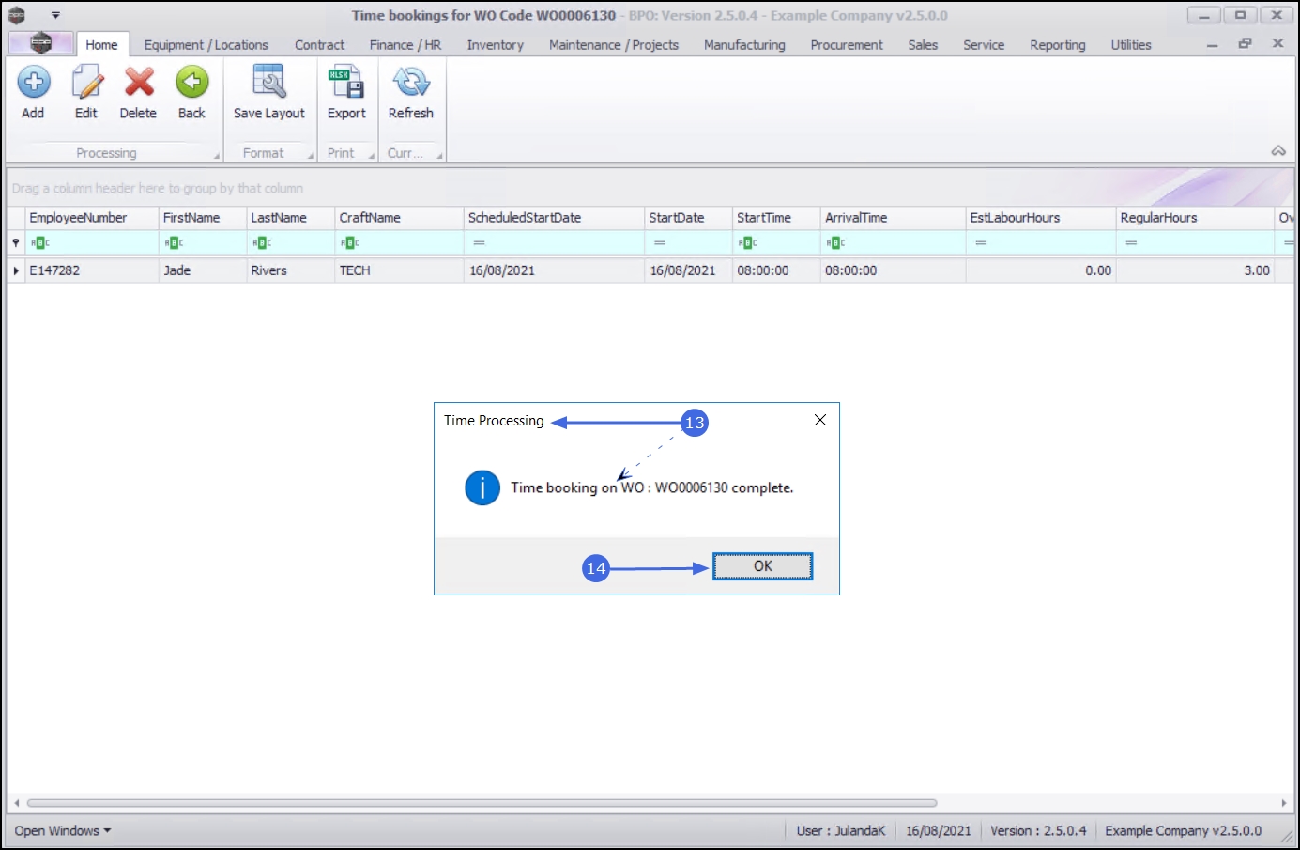Sort by the ArrivalTime column header
Viewport: 1300px width, 850px height.
coord(893,218)
